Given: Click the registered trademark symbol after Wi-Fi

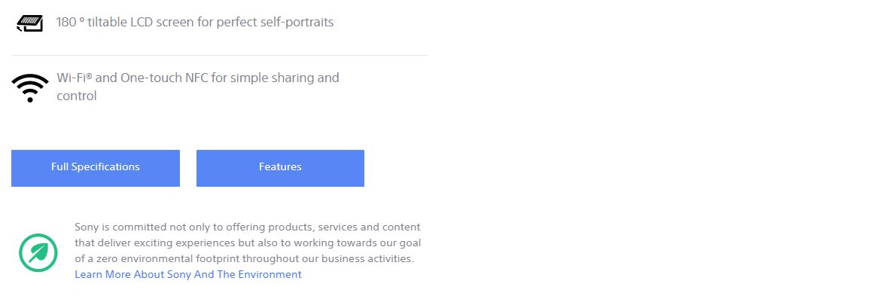Looking at the screenshot, I should click(89, 75).
